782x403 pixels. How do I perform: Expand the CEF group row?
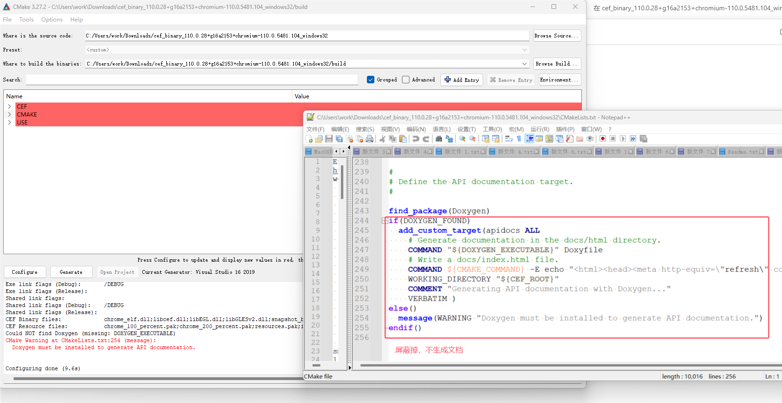pos(9,107)
